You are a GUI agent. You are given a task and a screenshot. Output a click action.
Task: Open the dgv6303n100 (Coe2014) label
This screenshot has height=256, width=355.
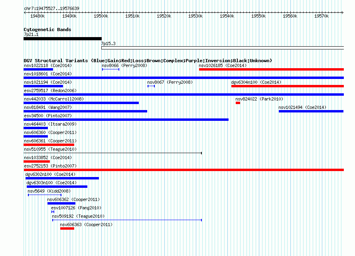pyautogui.click(x=51, y=183)
